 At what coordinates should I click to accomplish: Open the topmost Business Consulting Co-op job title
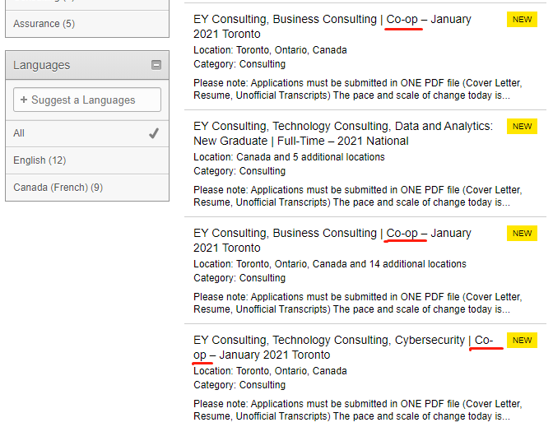pyautogui.click(x=332, y=26)
